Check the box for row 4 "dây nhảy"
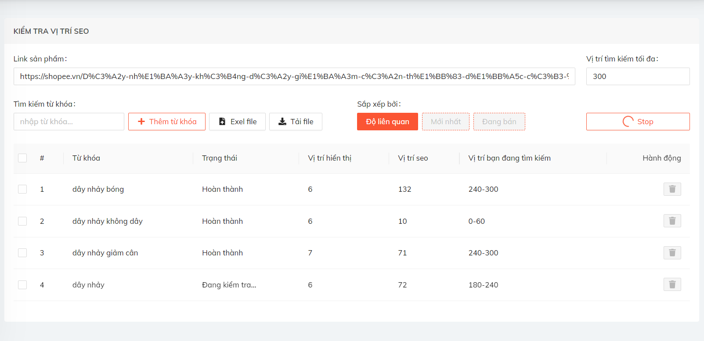Screen dimensions: 704x341 22,285
